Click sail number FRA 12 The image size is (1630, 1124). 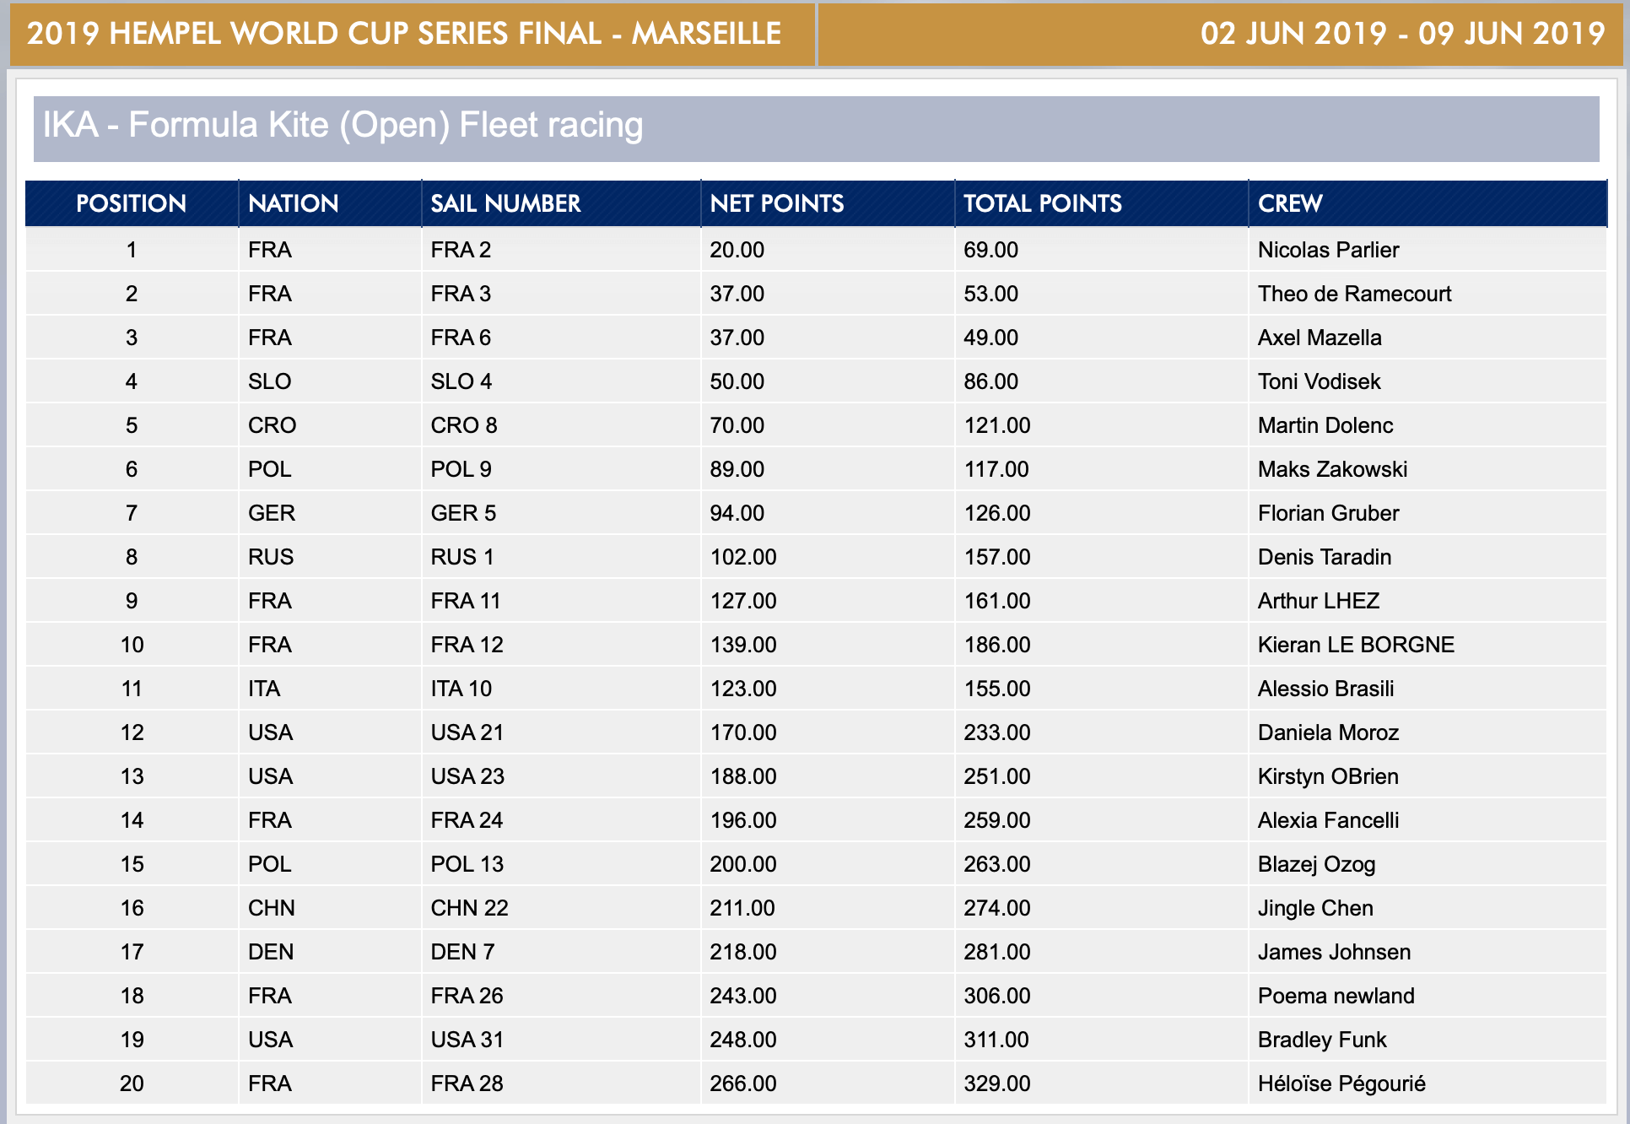point(467,645)
